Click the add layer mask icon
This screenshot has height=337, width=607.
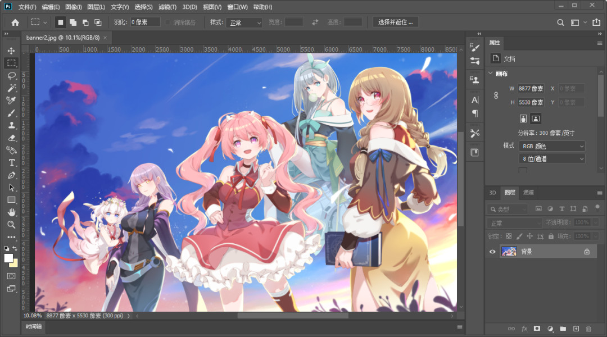537,329
